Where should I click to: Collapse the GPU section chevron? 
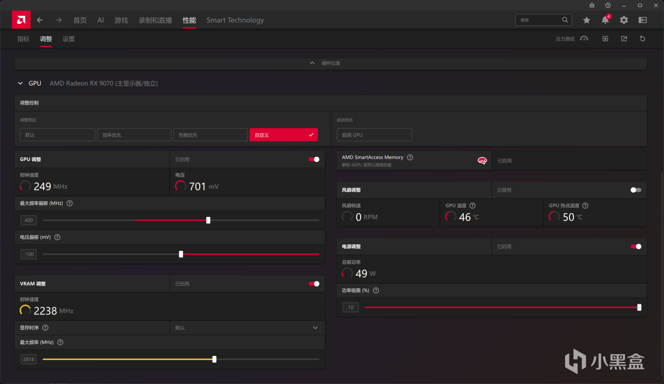(20, 83)
